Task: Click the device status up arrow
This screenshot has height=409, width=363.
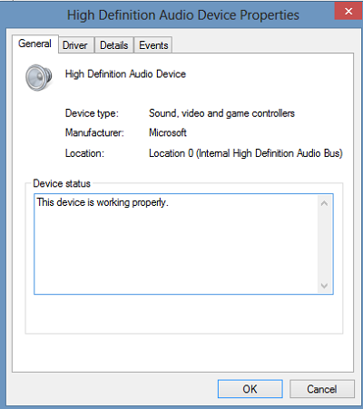Action: (x=324, y=203)
